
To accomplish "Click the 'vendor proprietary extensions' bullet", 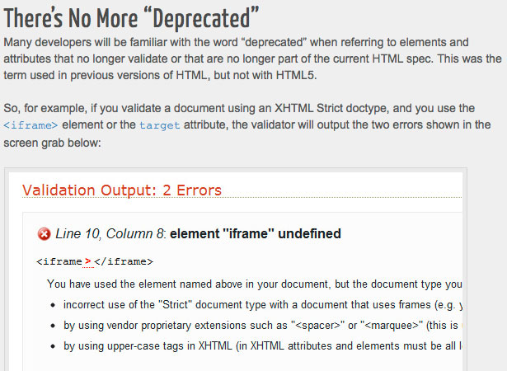I will [262, 326].
